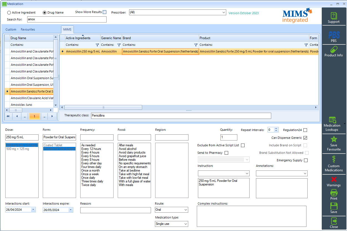Click the Brand column filter icon
This screenshot has height=231, width=347.
tap(196, 45)
